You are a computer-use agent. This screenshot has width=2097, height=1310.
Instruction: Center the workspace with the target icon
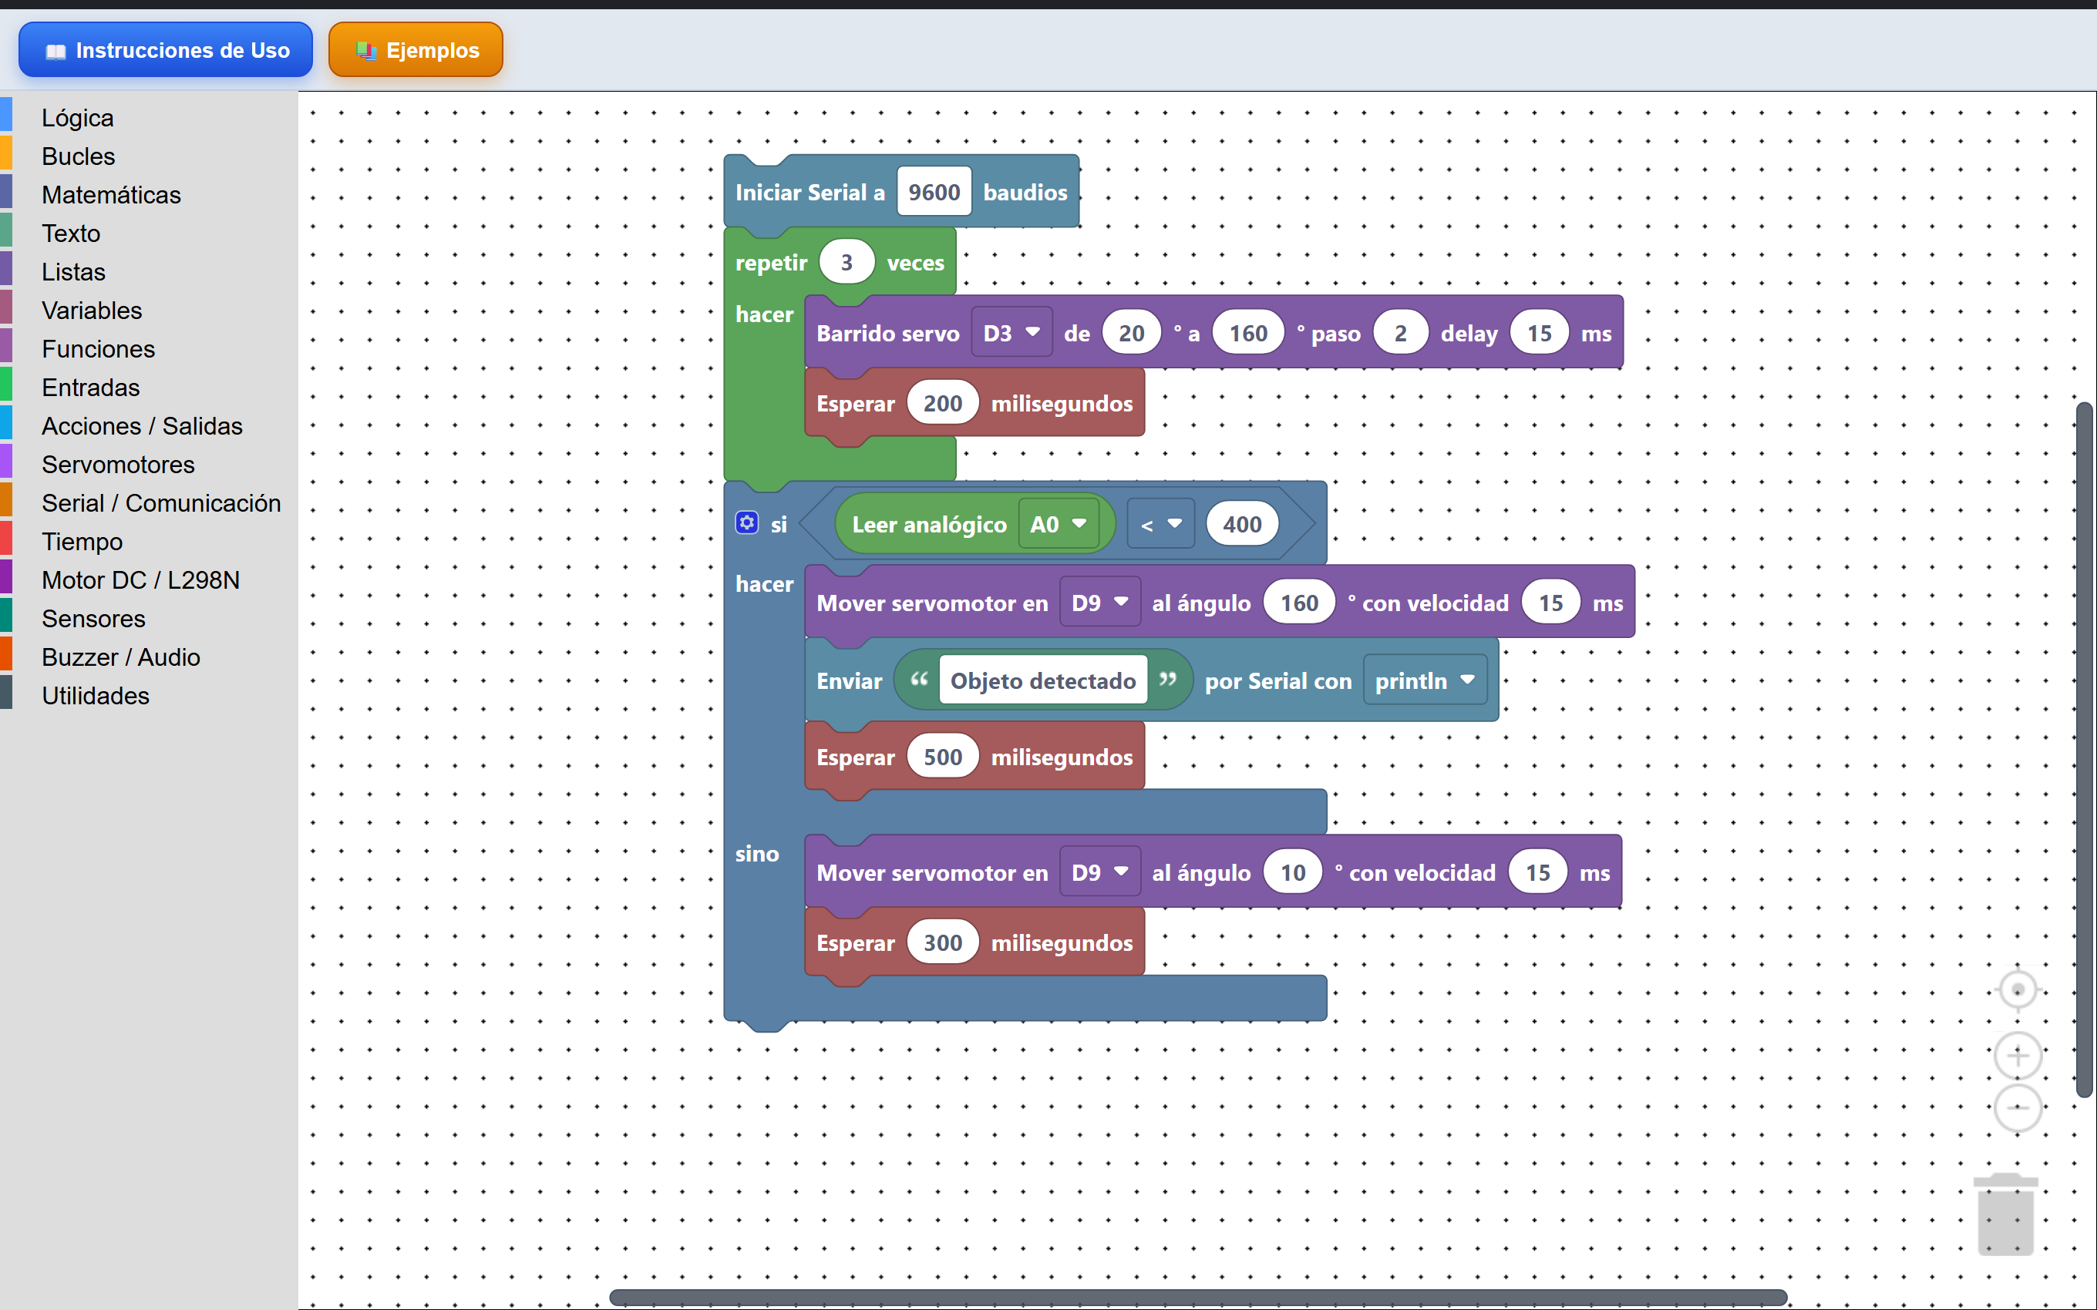[x=2018, y=989]
